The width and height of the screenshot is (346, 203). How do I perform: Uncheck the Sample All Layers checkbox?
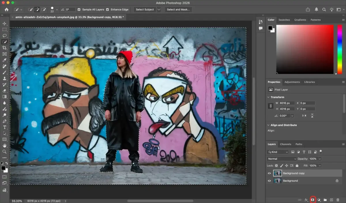[79, 9]
